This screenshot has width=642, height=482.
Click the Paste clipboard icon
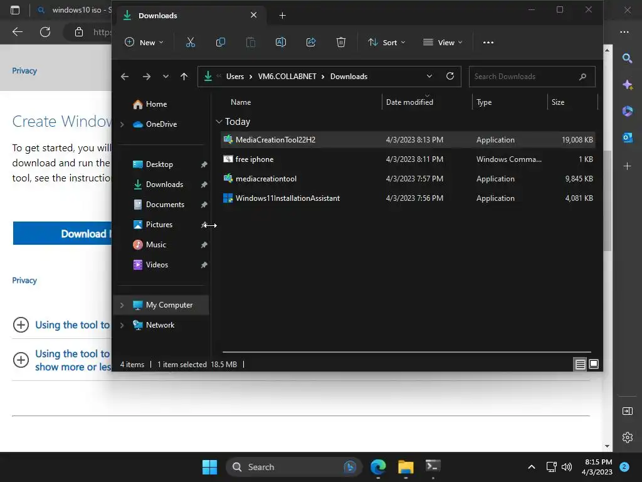pyautogui.click(x=251, y=42)
